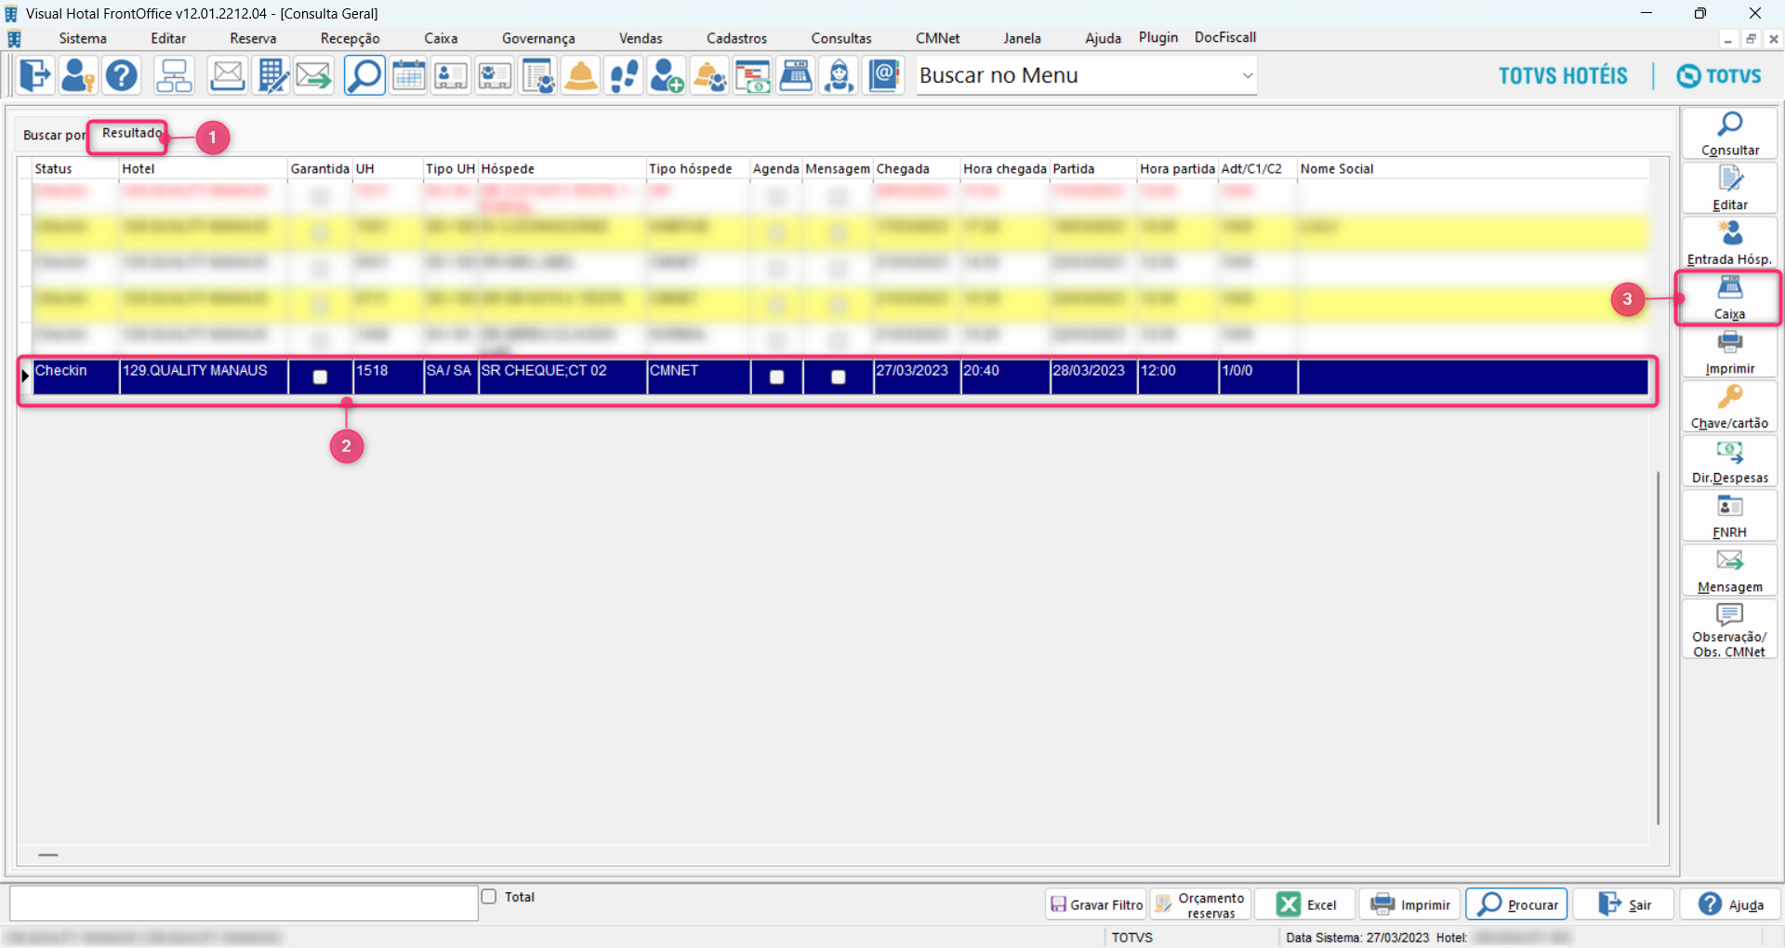The width and height of the screenshot is (1785, 948).
Task: Switch to the Buscar por tab
Action: 53,136
